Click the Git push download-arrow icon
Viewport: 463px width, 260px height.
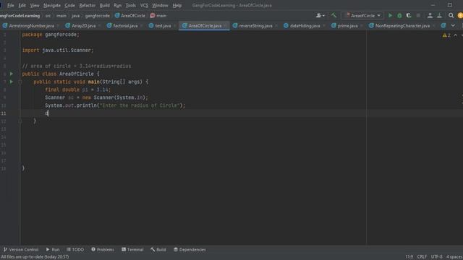point(439,16)
